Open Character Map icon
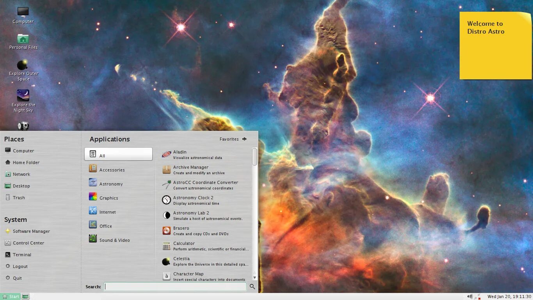Screen dimensions: 533x300 167,276
